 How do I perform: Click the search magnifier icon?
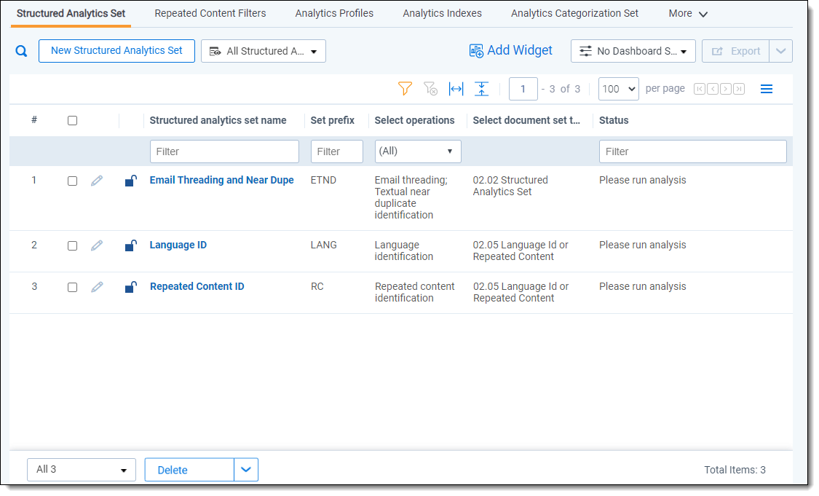22,51
